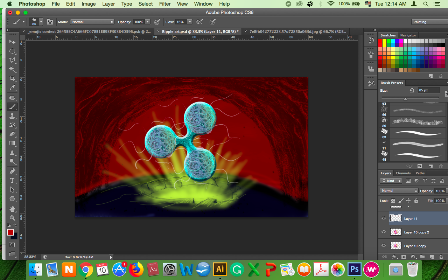Set the background color swatch
Screen dimensions: 448x280
pos(14,236)
